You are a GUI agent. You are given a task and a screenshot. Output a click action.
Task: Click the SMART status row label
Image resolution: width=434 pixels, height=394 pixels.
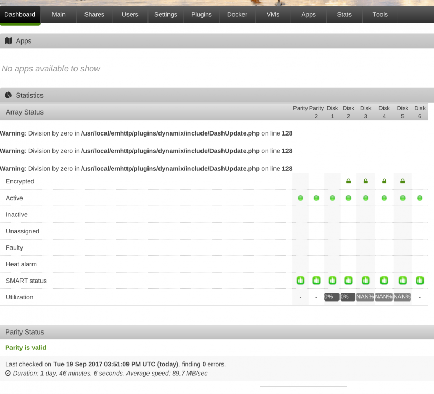coord(26,281)
